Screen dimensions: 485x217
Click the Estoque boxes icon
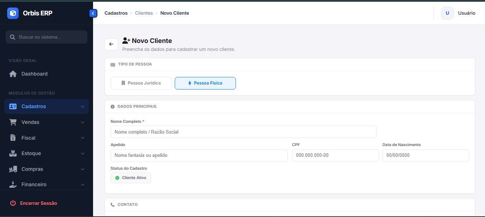pyautogui.click(x=13, y=153)
